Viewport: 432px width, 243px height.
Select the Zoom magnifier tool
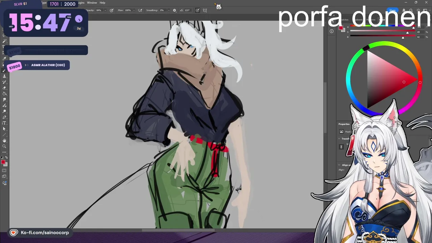pos(4,146)
